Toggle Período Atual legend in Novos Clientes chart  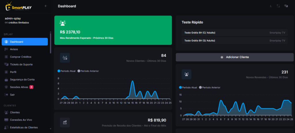point(67,71)
